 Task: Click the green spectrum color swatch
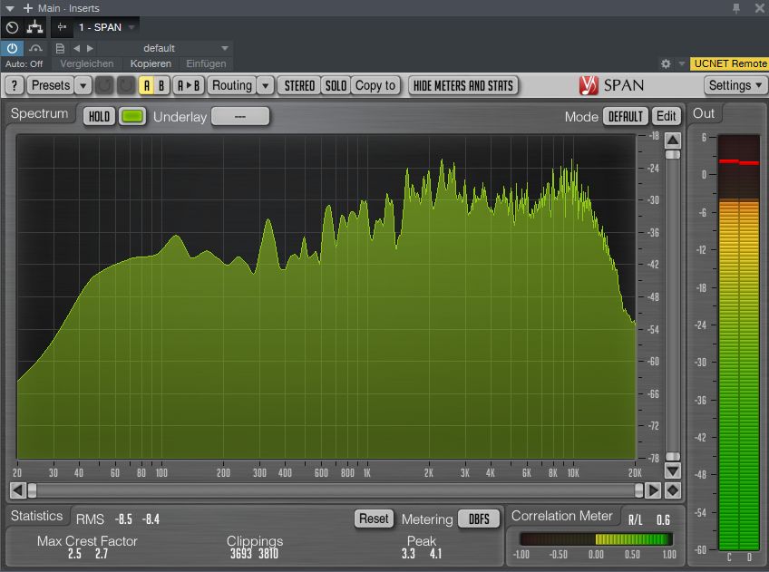[x=132, y=117]
